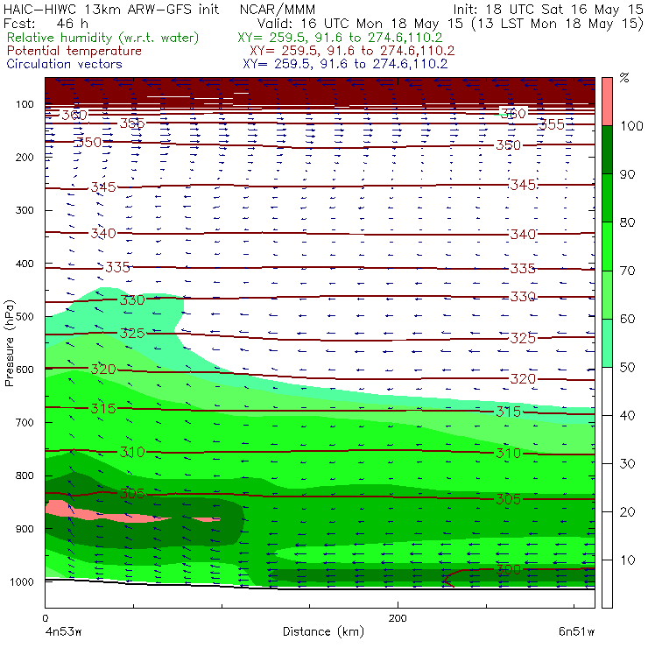Screen dimensions: 648x648
Task: Select the blue XY coordinates line
Action: [345, 64]
